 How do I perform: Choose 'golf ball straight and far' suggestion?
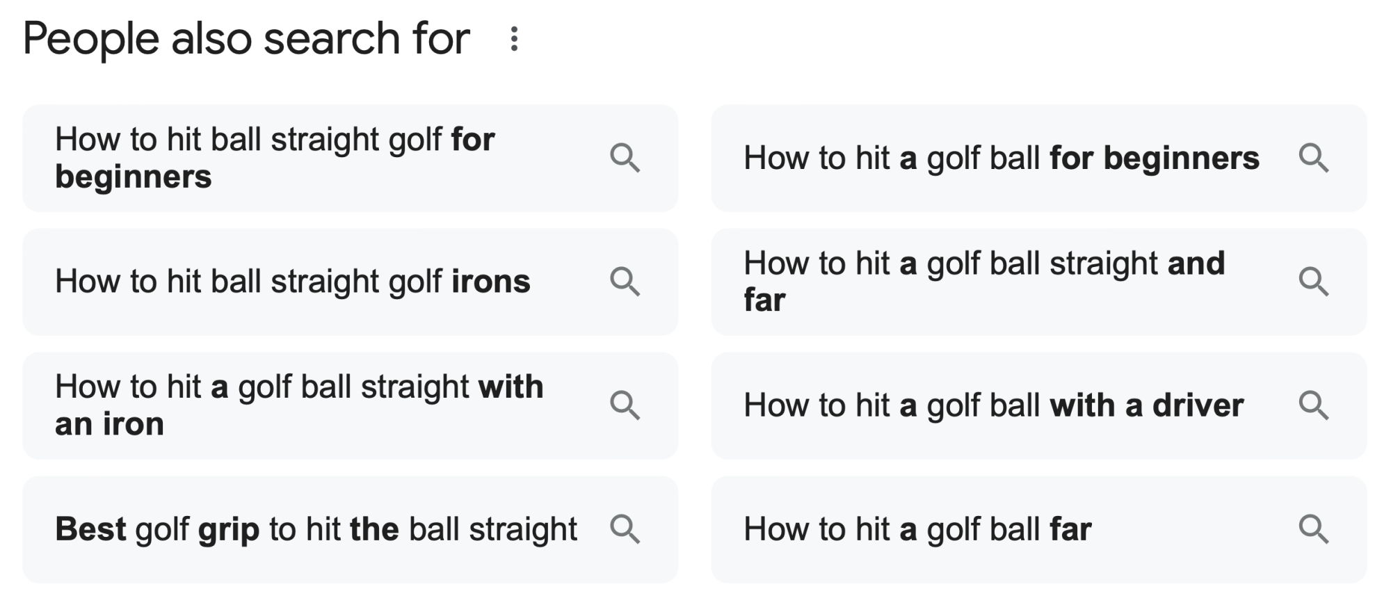[x=1038, y=282]
